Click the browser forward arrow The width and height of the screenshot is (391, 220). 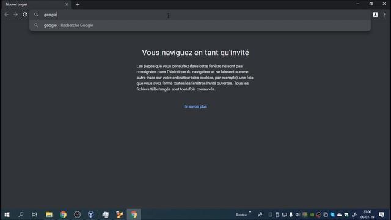coord(15,15)
